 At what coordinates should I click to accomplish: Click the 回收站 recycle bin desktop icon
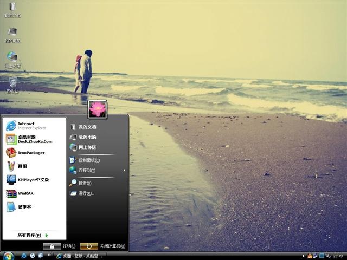click(12, 84)
